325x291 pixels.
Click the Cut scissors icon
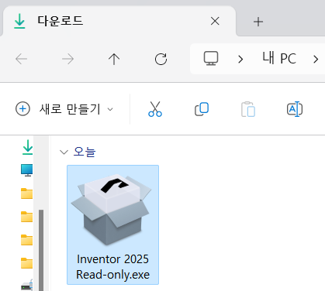[x=155, y=109]
